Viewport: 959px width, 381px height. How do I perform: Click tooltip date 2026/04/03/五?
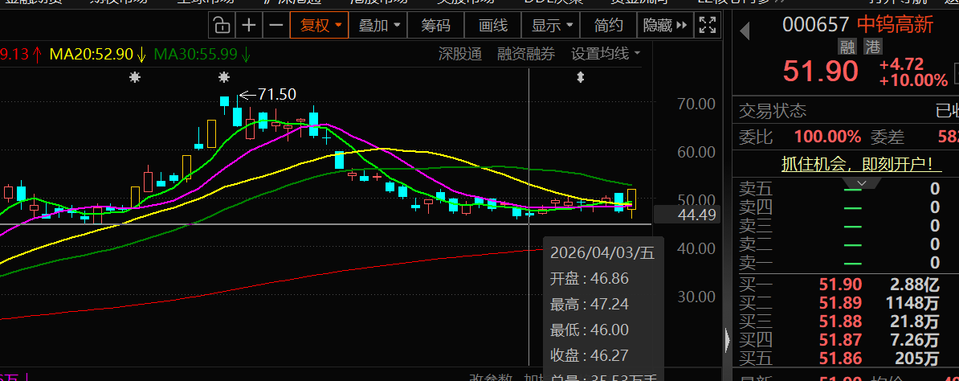(602, 253)
